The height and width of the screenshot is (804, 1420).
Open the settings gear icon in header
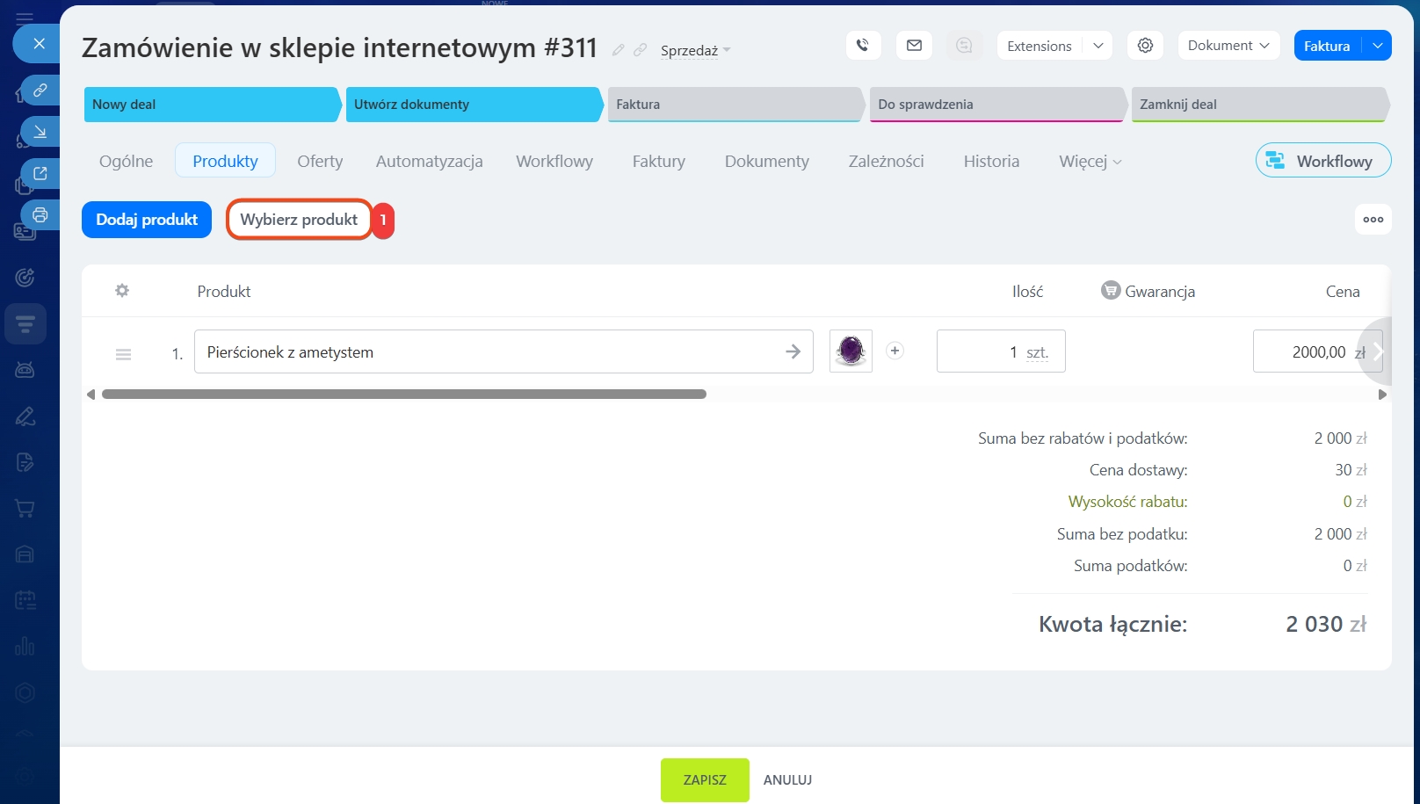click(1145, 46)
